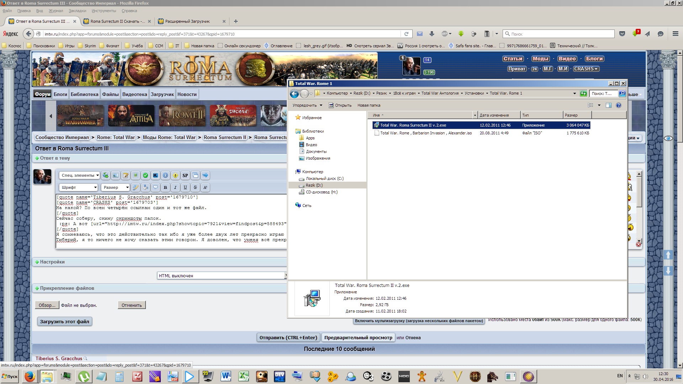Click the green checkmark editor icon
The width and height of the screenshot is (683, 384).
pos(145,176)
